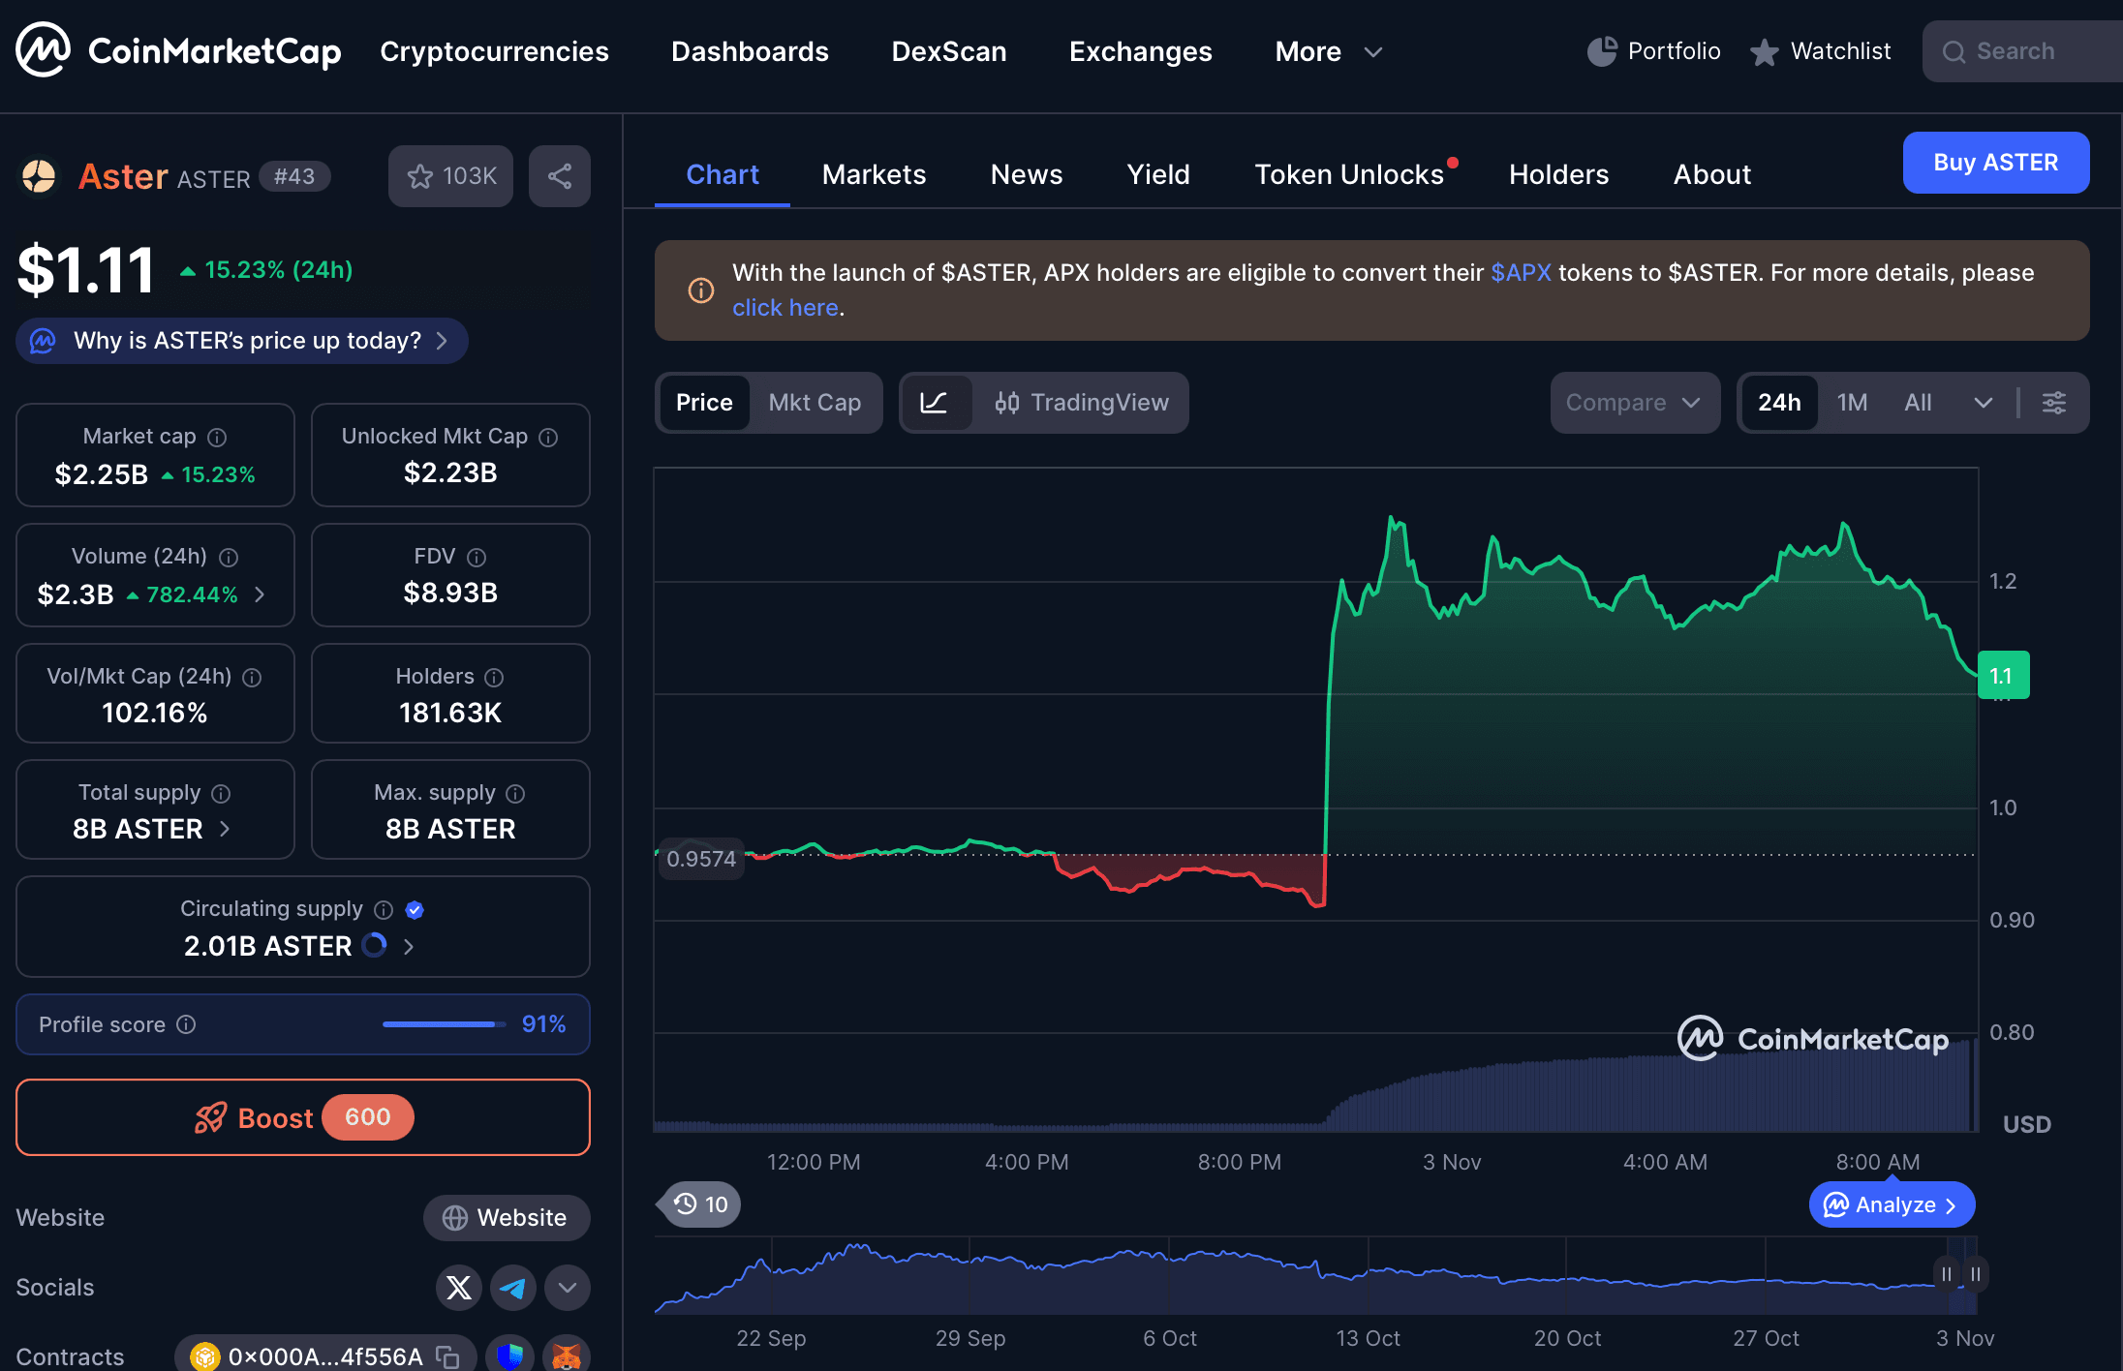Expand more social links chevron
Viewport: 2123px width, 1371px height.
pos(568,1288)
